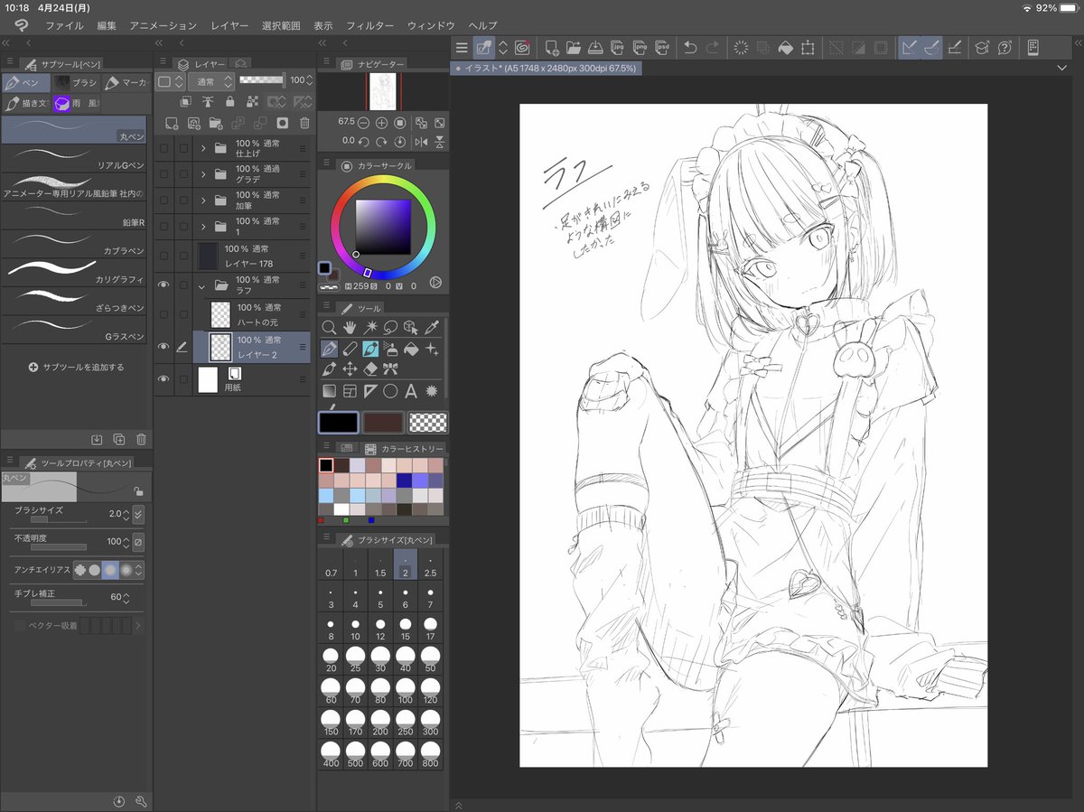1084x812 pixels.
Task: Open the フィルター menu
Action: [369, 26]
